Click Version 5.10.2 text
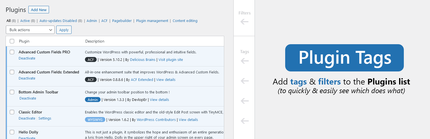 pyautogui.click(x=111, y=60)
